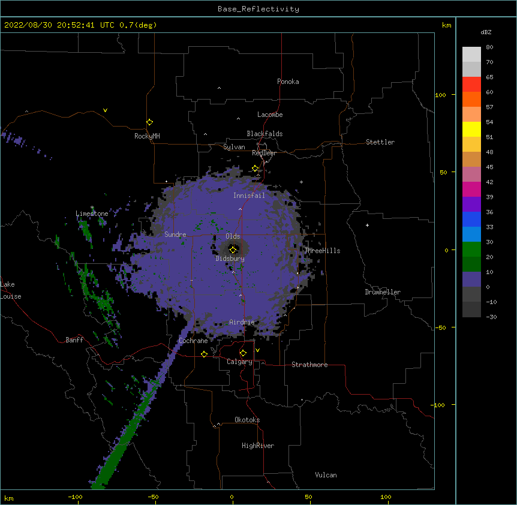Click the yellow diamond marker below RedDeer
The image size is (517, 505).
click(x=256, y=169)
